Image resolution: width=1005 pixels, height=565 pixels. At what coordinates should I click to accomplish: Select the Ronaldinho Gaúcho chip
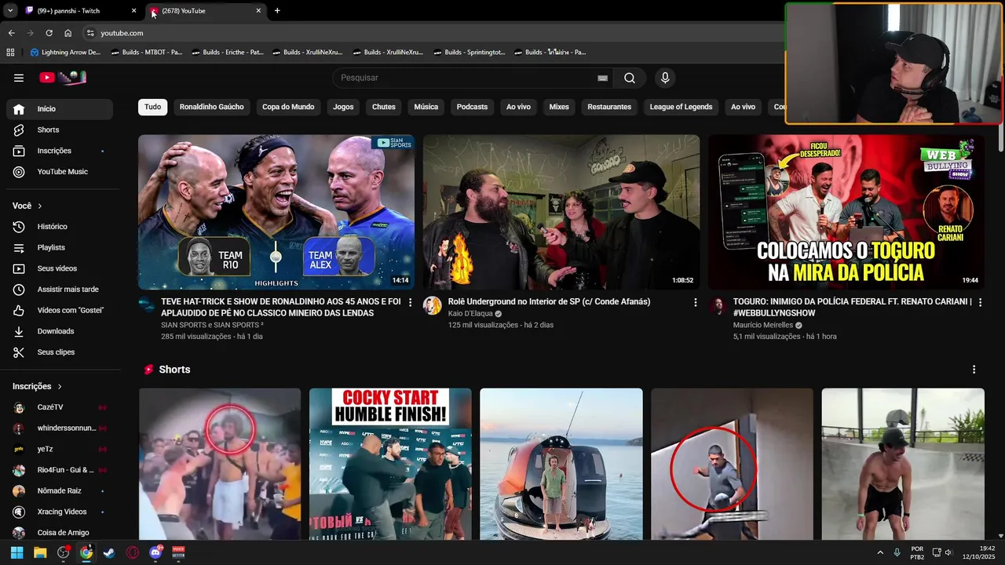click(211, 107)
